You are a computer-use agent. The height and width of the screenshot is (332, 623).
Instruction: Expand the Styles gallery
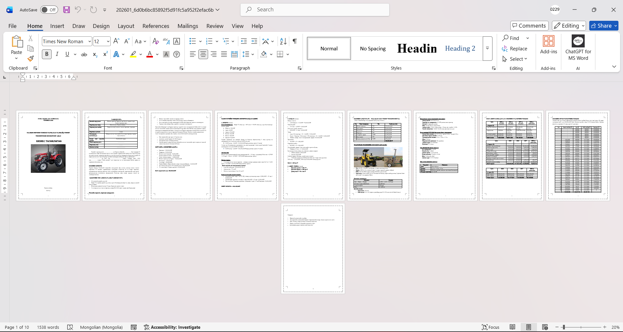pyautogui.click(x=487, y=48)
